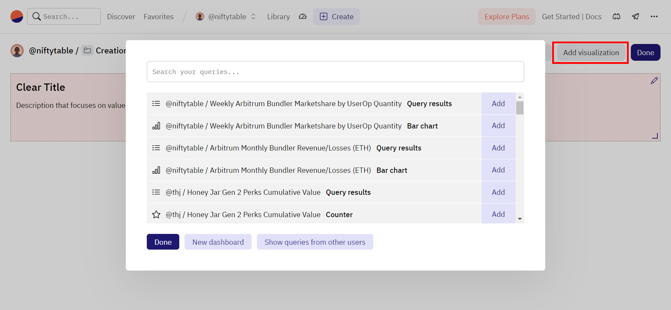Click the list icon of Weekly Arbitrum Bundler Query results
The width and height of the screenshot is (671, 310).
(156, 104)
